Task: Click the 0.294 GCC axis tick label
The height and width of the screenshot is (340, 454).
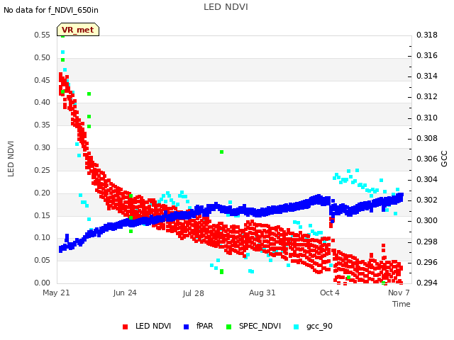Action: (x=427, y=283)
